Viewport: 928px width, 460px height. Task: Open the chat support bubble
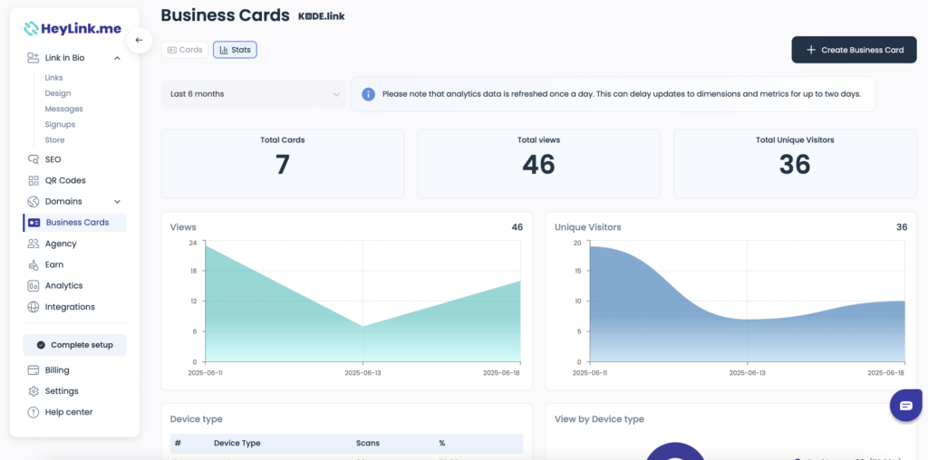(906, 405)
